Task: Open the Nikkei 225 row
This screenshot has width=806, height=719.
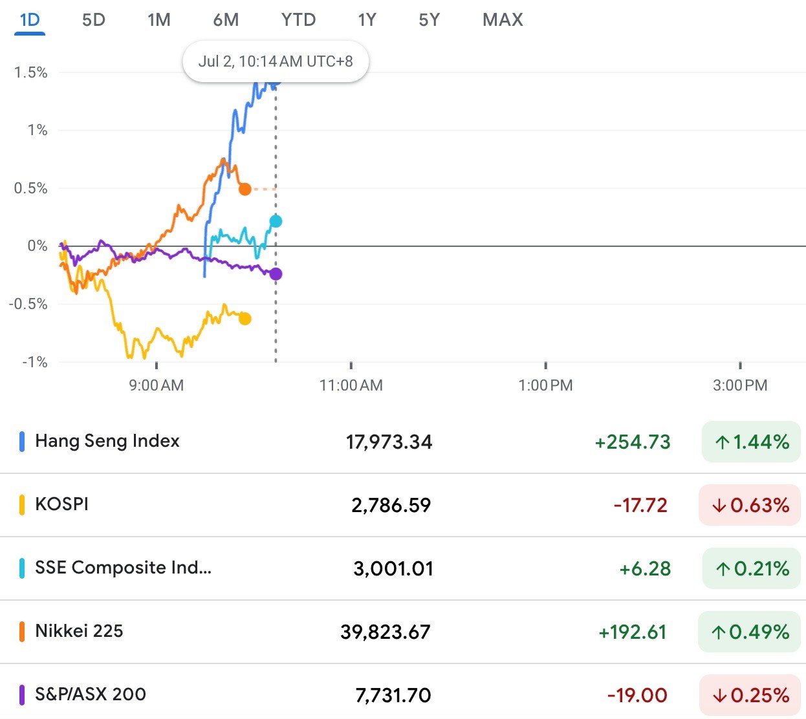Action: coord(403,632)
